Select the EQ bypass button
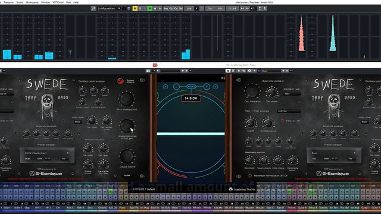 pos(171,8)
